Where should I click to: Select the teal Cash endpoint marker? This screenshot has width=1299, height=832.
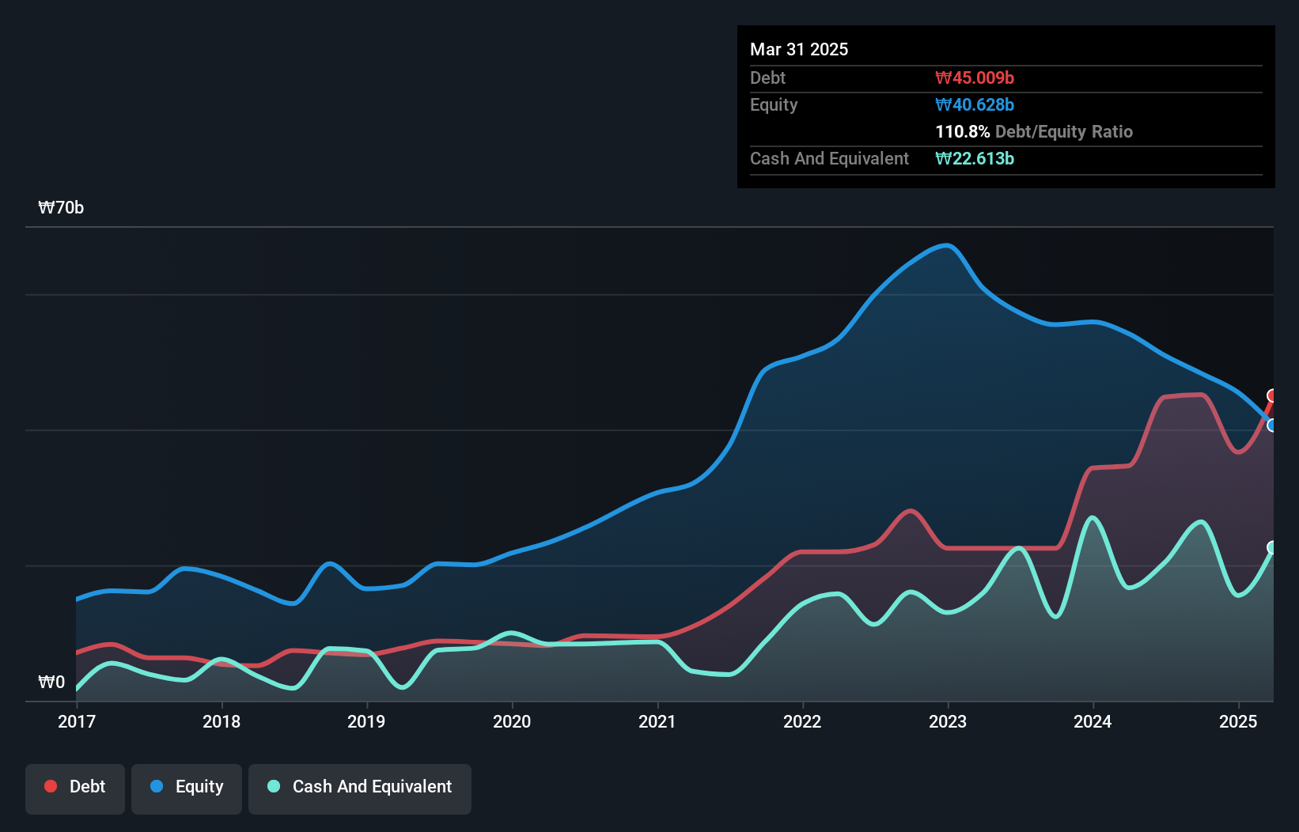(1272, 547)
